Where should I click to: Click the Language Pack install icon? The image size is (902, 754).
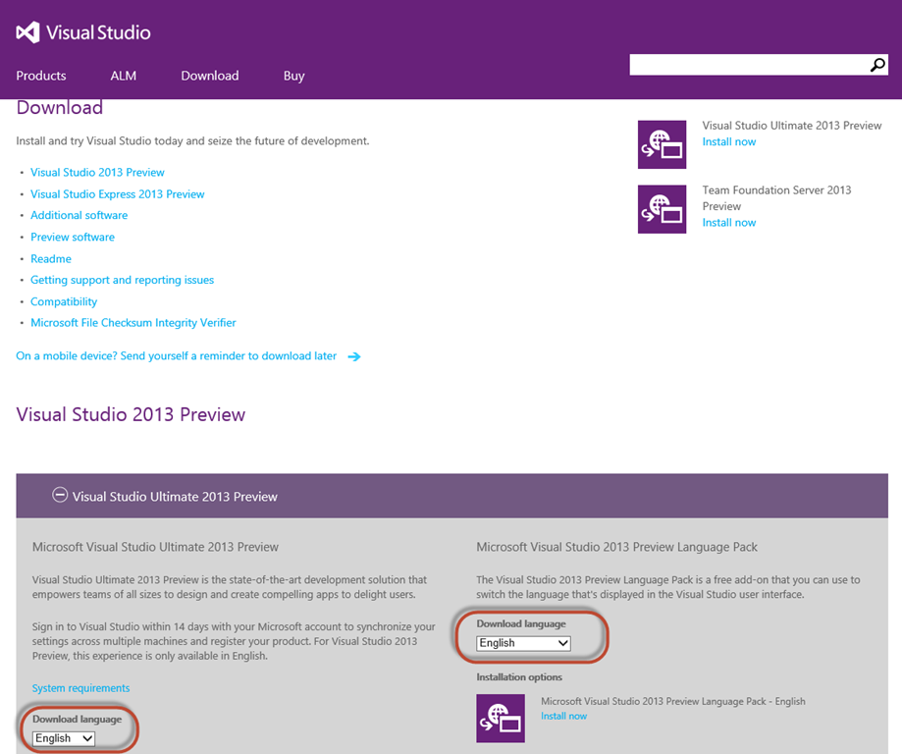click(501, 719)
